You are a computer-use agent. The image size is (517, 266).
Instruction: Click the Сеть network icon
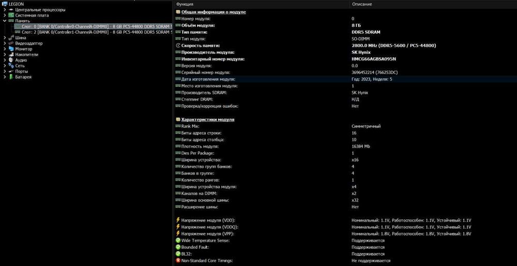pyautogui.click(x=11, y=66)
